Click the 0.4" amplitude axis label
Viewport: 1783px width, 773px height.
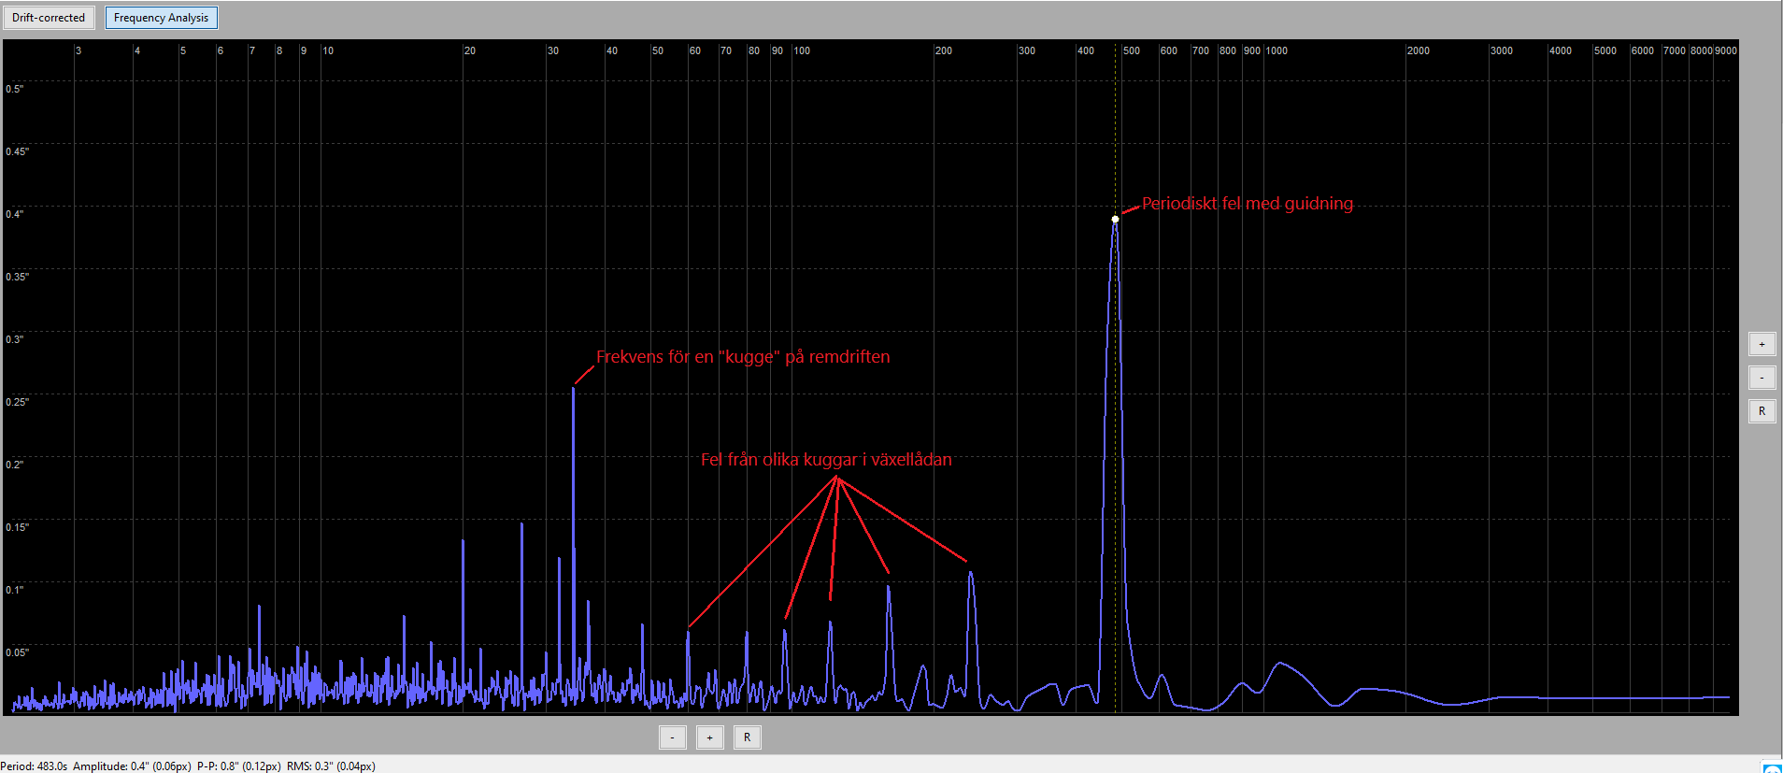click(15, 214)
